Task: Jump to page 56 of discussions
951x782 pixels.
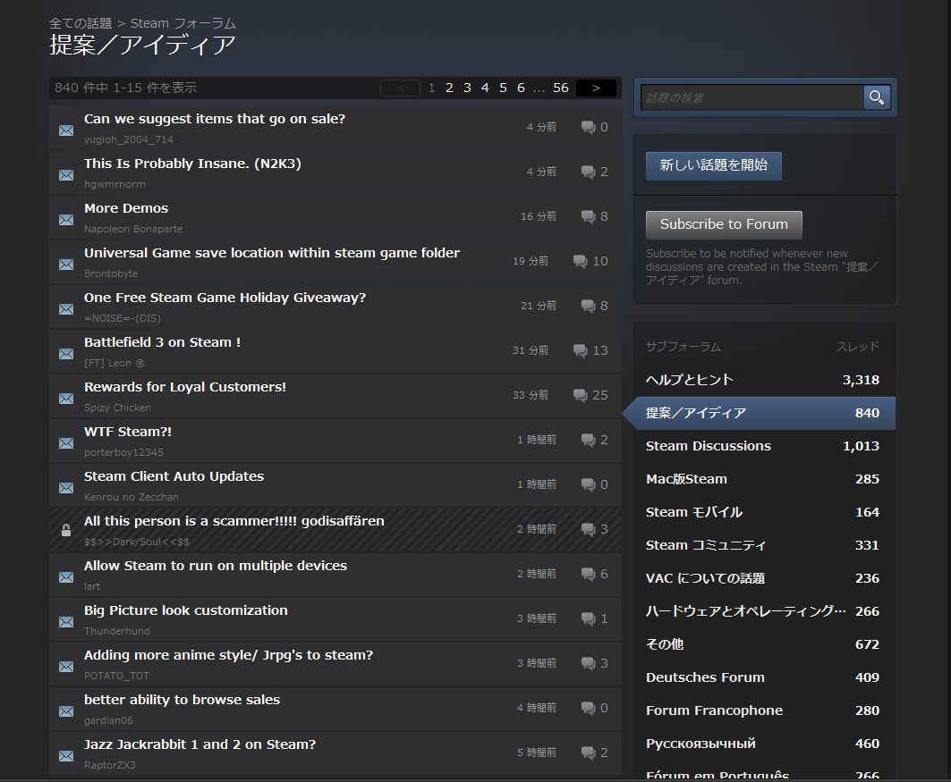Action: pyautogui.click(x=561, y=88)
